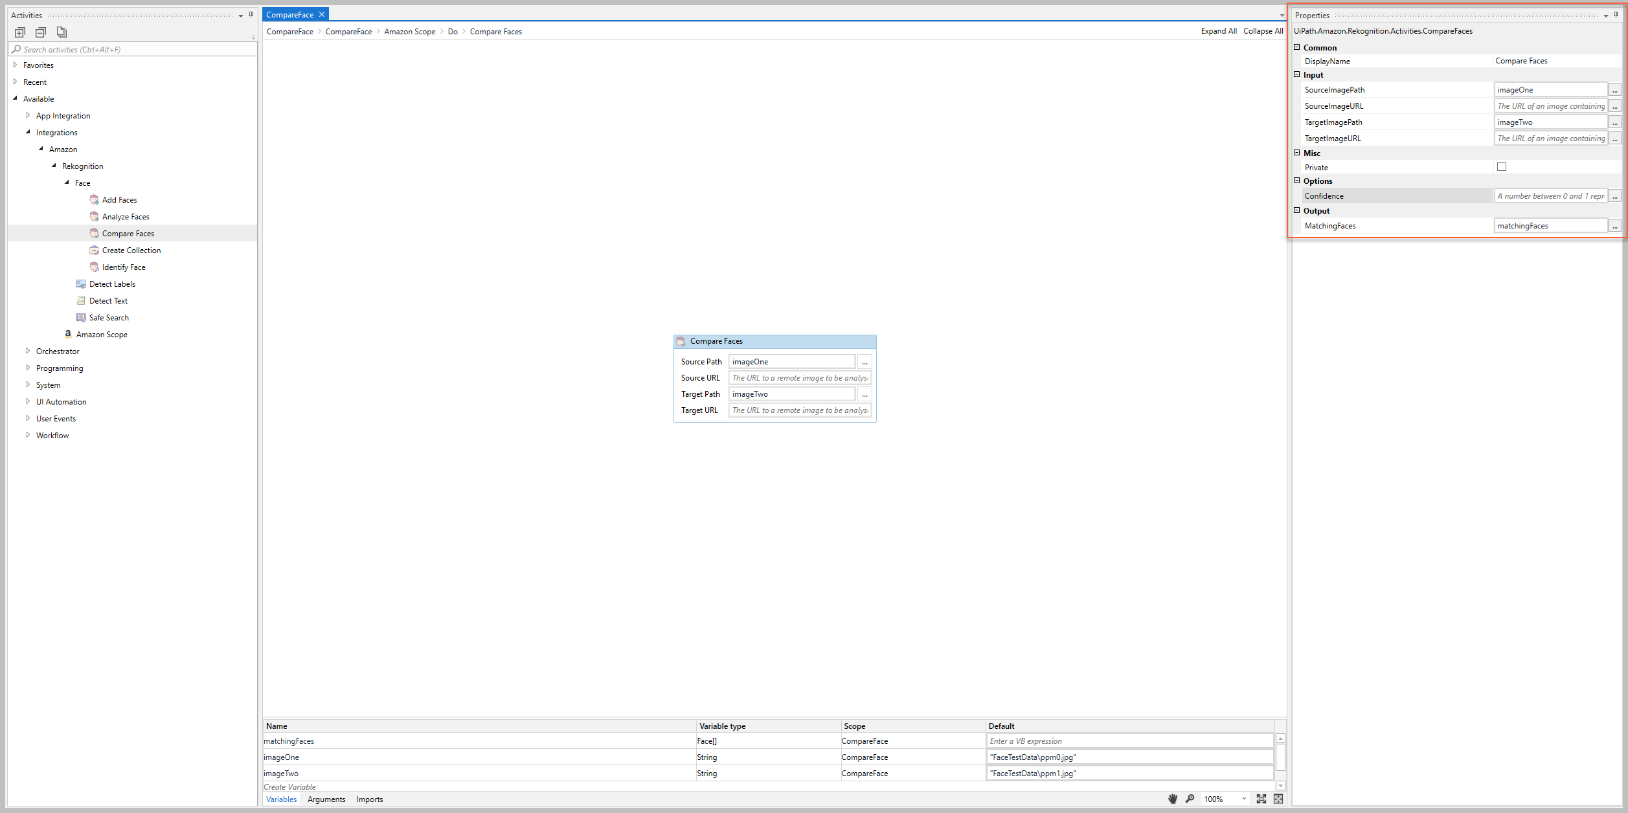This screenshot has height=813, width=1628.
Task: Click the Detect Labels activity icon
Action: (81, 284)
